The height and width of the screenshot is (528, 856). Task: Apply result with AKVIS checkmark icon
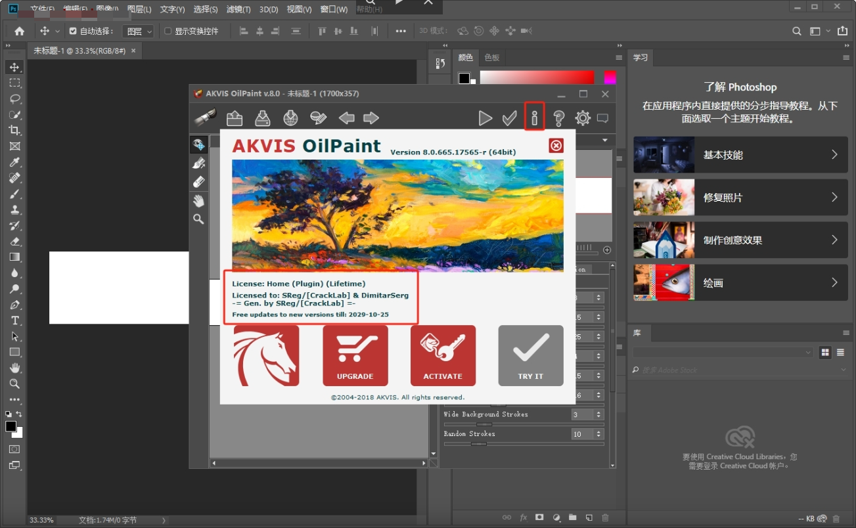509,118
